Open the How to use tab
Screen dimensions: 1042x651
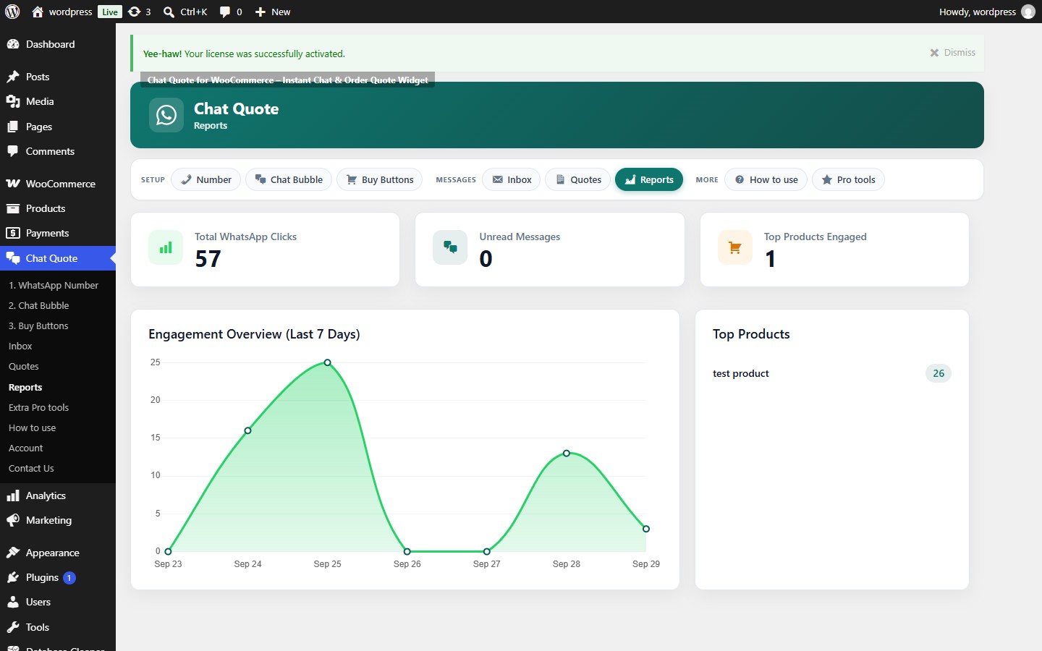pyautogui.click(x=766, y=179)
